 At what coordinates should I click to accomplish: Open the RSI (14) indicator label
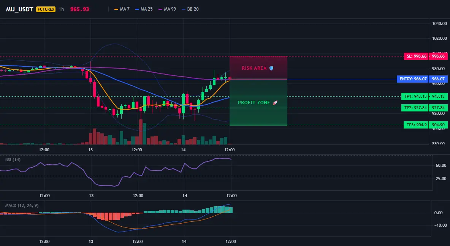pyautogui.click(x=13, y=160)
